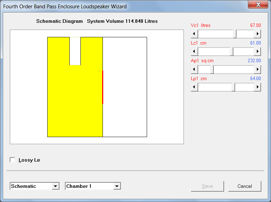
Task: Click the System Volume 114.848 Litres text
Action: 122,21
